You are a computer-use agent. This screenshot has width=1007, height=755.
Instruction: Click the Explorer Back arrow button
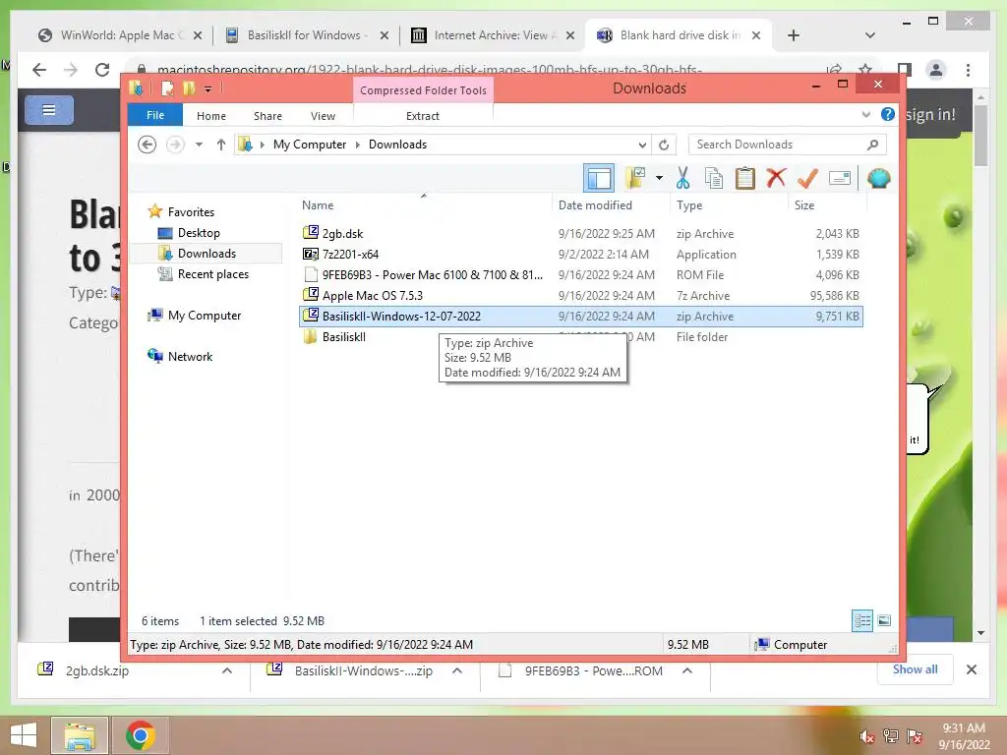(x=148, y=145)
